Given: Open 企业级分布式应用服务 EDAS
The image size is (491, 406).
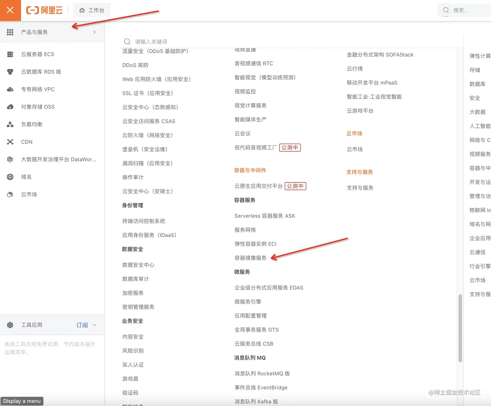Looking at the screenshot, I should coord(269,288).
